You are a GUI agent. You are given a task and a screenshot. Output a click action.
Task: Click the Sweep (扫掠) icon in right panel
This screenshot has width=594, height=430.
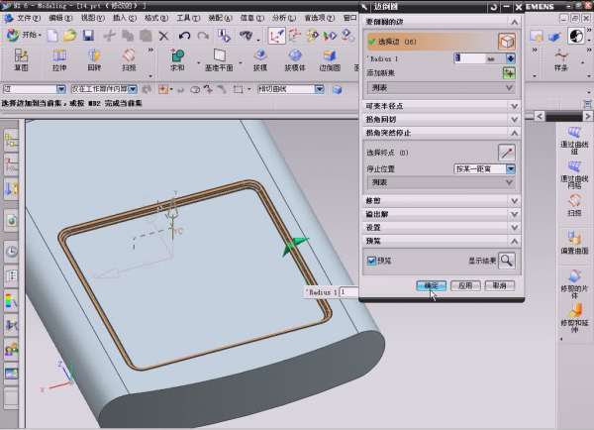click(x=574, y=202)
